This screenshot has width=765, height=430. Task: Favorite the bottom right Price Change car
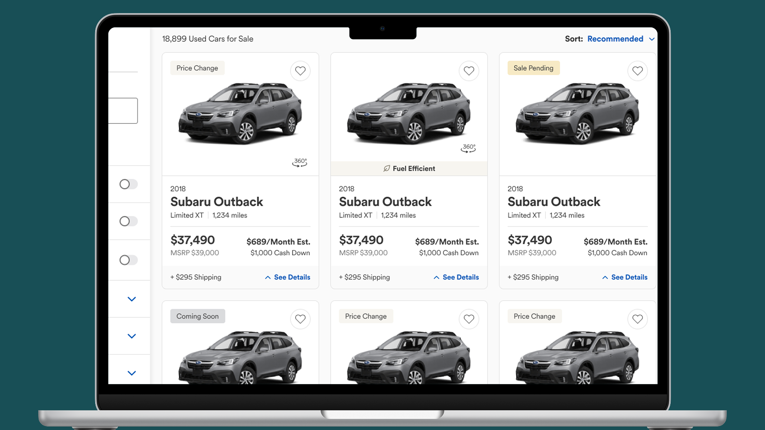tap(637, 319)
